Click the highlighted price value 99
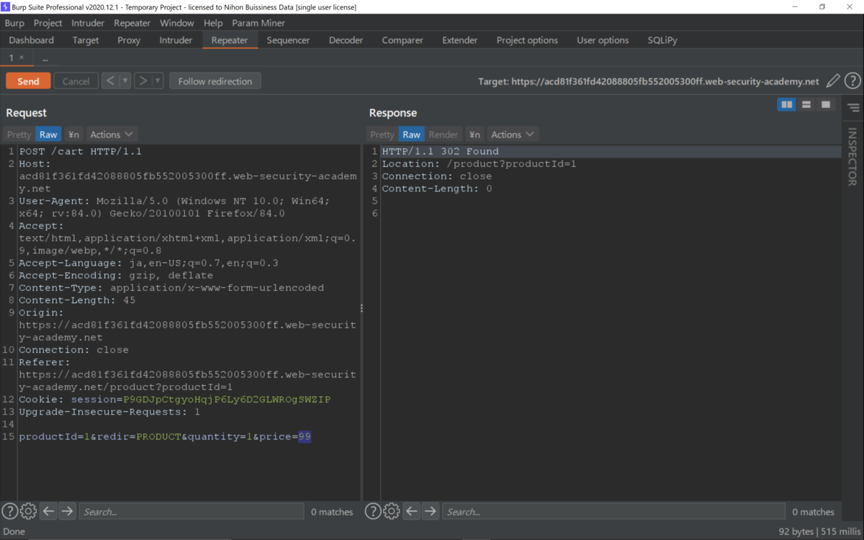This screenshot has height=540, width=864. [305, 437]
